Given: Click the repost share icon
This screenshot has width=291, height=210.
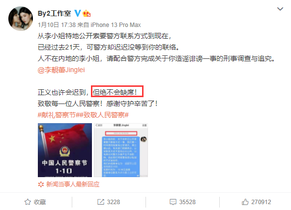Looking at the screenshot, I should coord(101,202).
